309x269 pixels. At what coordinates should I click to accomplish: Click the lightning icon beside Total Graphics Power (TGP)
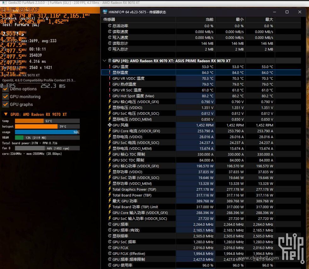click(x=110, y=189)
